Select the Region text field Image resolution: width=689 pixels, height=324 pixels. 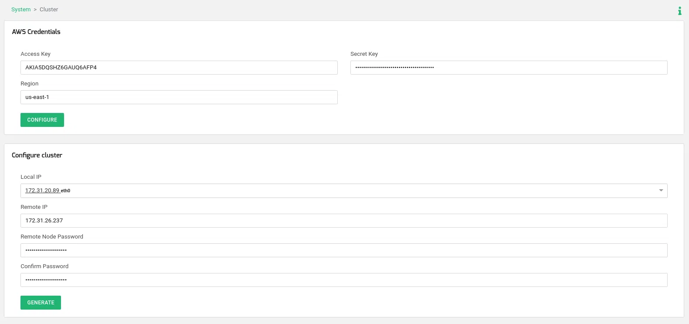179,97
